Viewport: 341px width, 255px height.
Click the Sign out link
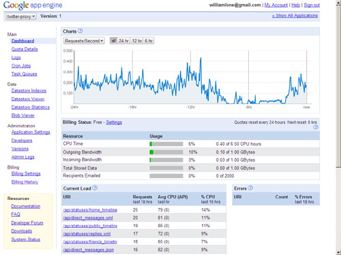pyautogui.click(x=312, y=5)
